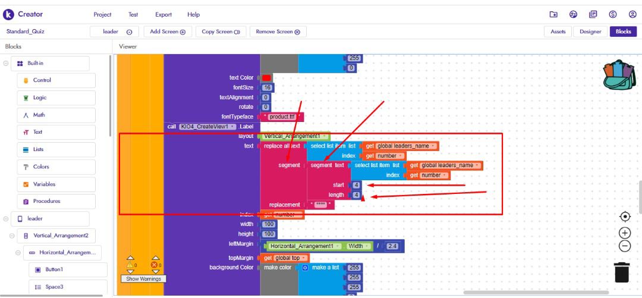Collapse the leader screen tree node
The image size is (642, 298).
tap(6, 219)
